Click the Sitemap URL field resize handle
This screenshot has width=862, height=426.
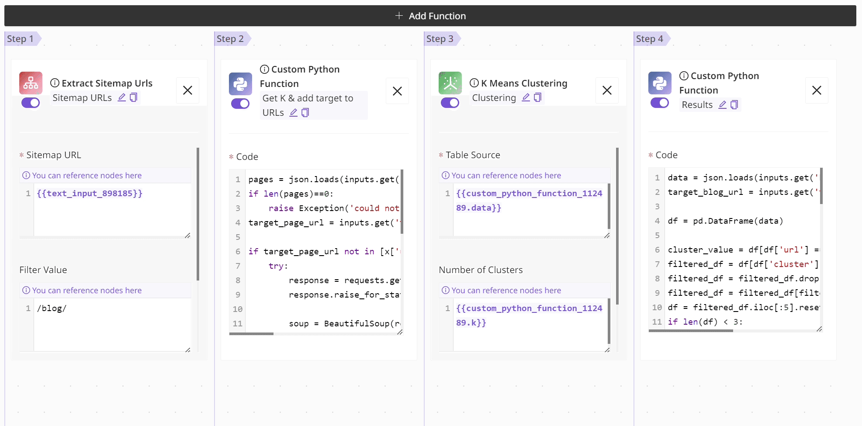click(188, 236)
